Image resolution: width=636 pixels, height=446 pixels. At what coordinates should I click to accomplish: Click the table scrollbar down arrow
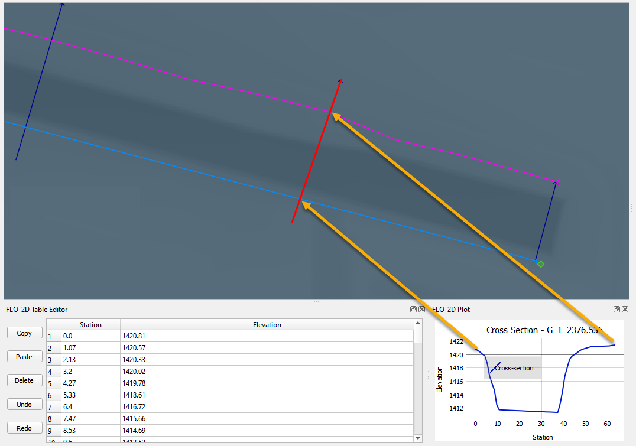(x=418, y=438)
